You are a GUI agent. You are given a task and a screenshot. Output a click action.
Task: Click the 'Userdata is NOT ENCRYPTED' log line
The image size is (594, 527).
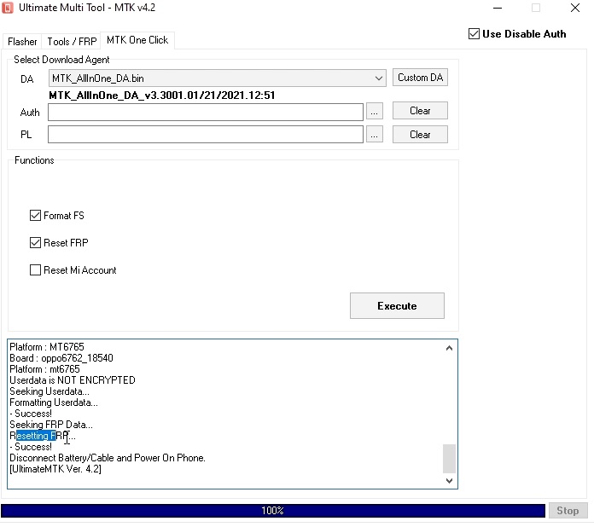pyautogui.click(x=73, y=380)
